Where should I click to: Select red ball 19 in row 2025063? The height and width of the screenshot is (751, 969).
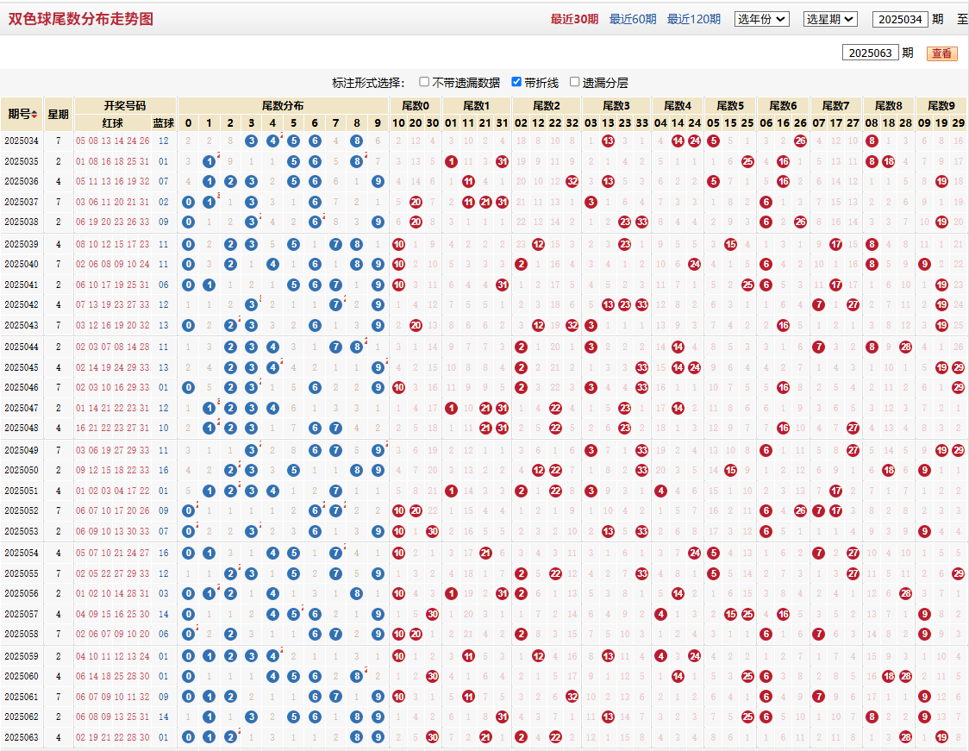(x=941, y=737)
